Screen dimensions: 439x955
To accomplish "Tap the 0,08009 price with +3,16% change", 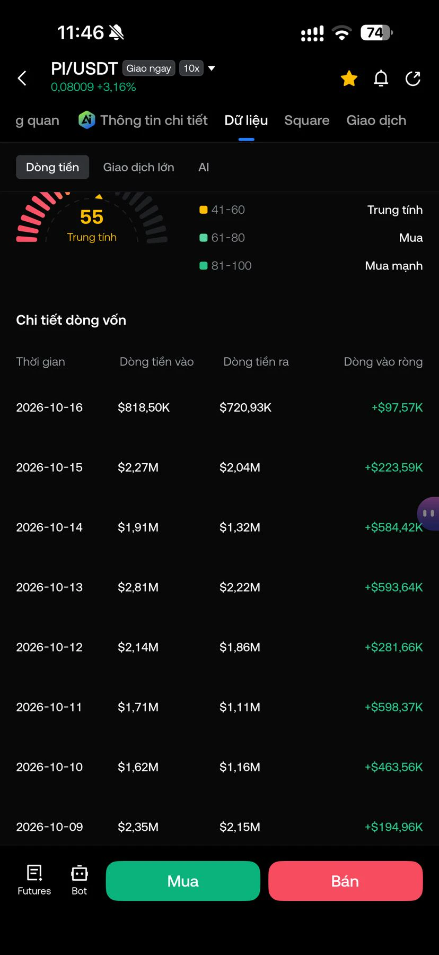I will pyautogui.click(x=93, y=87).
